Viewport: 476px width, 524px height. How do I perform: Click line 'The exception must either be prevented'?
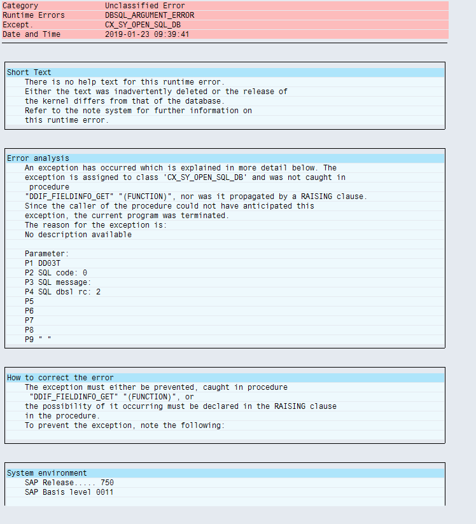point(156,387)
